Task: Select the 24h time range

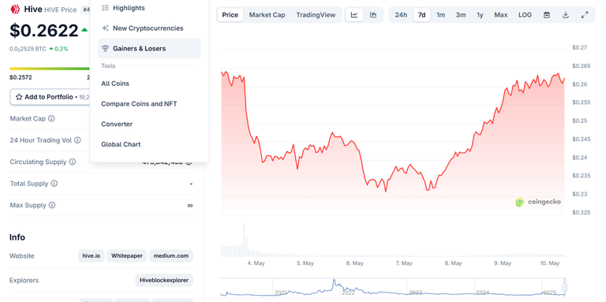Action: [x=401, y=15]
